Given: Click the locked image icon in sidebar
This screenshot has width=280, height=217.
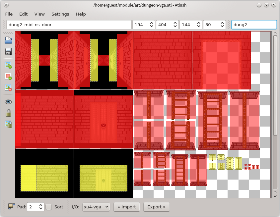Looking at the screenshot, I should [x=8, y=124].
